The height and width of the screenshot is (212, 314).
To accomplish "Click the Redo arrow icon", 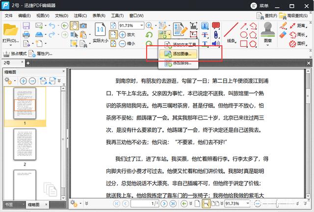I will [52, 34].
